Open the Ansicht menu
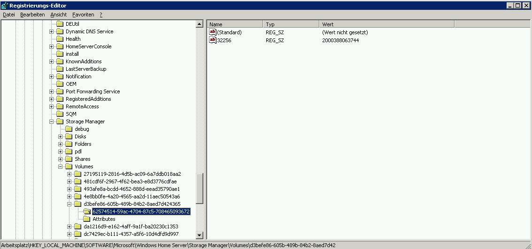Image resolution: width=532 pixels, height=249 pixels. 58,15
